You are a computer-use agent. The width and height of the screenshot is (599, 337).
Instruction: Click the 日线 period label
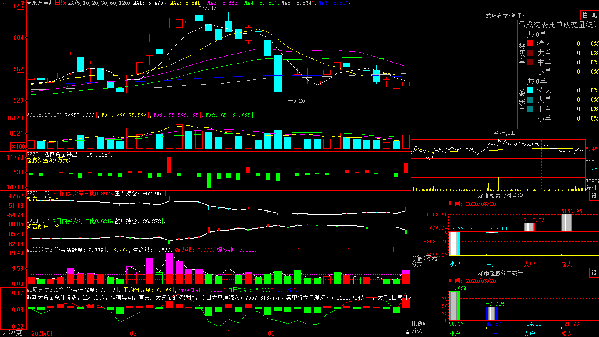(x=60, y=3)
